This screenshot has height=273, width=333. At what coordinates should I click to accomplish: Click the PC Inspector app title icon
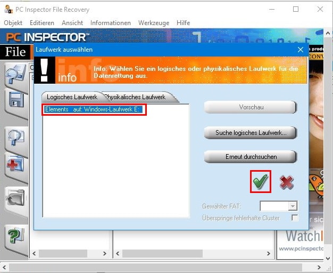(9, 10)
